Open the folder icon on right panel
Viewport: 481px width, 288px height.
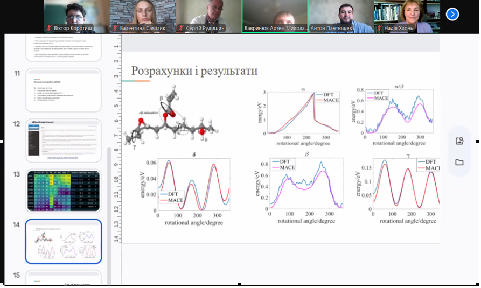pyautogui.click(x=459, y=163)
